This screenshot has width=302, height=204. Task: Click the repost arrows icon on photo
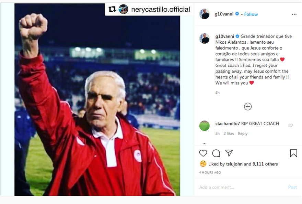[112, 10]
